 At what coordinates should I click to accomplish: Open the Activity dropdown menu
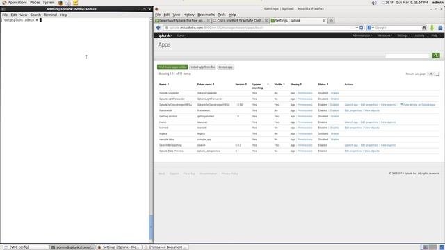(x=421, y=35)
